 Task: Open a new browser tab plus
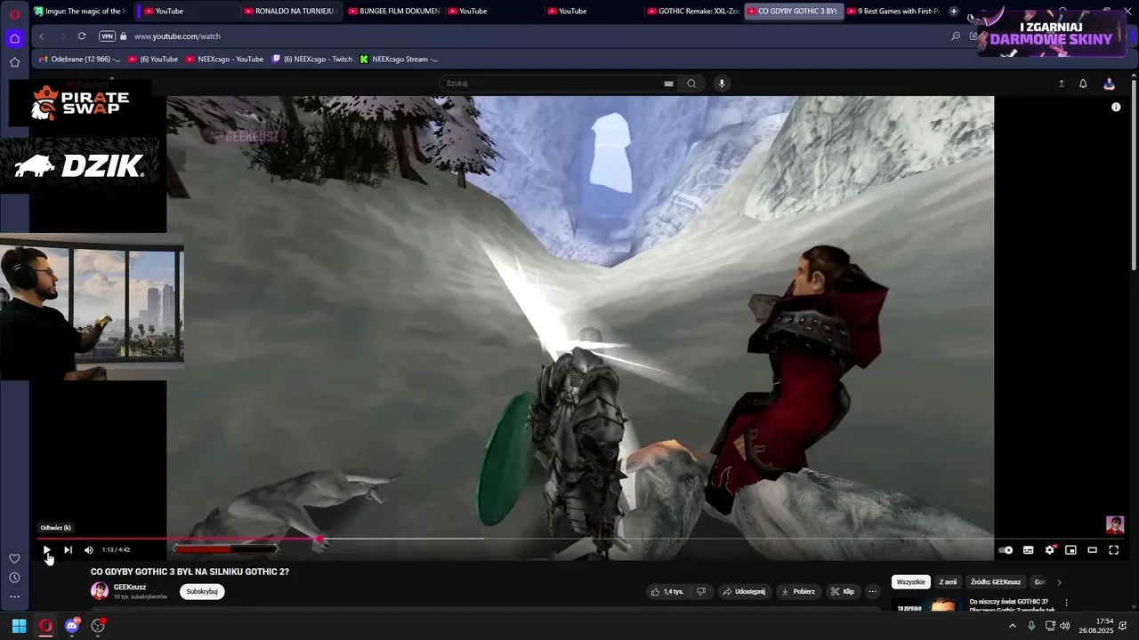(954, 12)
